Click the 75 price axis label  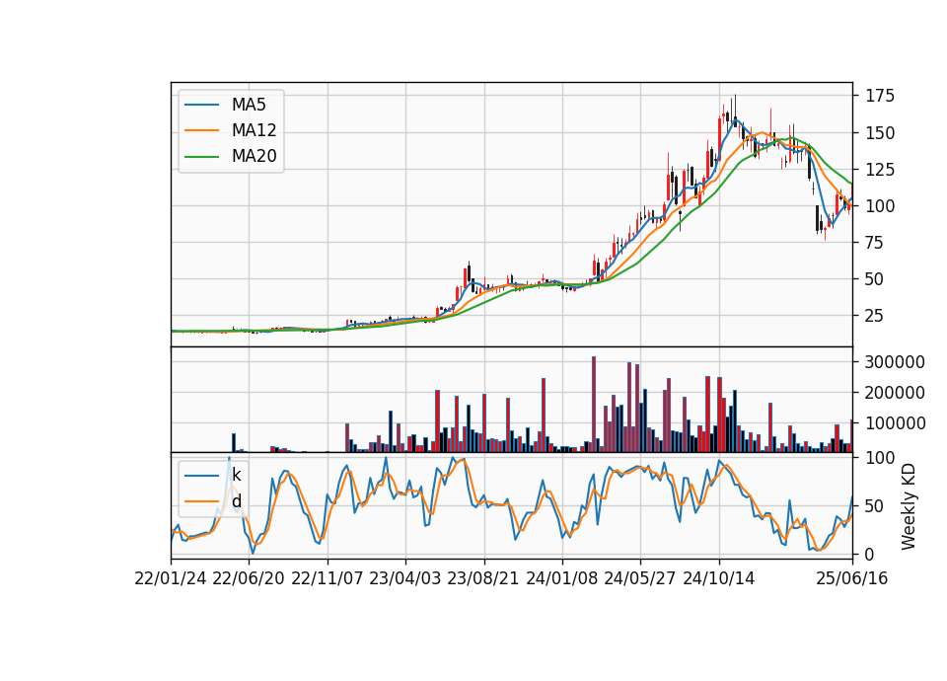[x=875, y=243]
